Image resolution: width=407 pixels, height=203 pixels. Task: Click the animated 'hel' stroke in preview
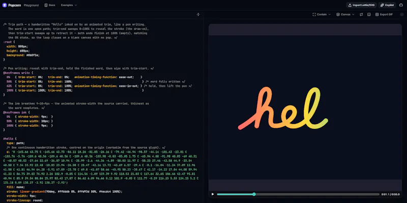click(283, 108)
